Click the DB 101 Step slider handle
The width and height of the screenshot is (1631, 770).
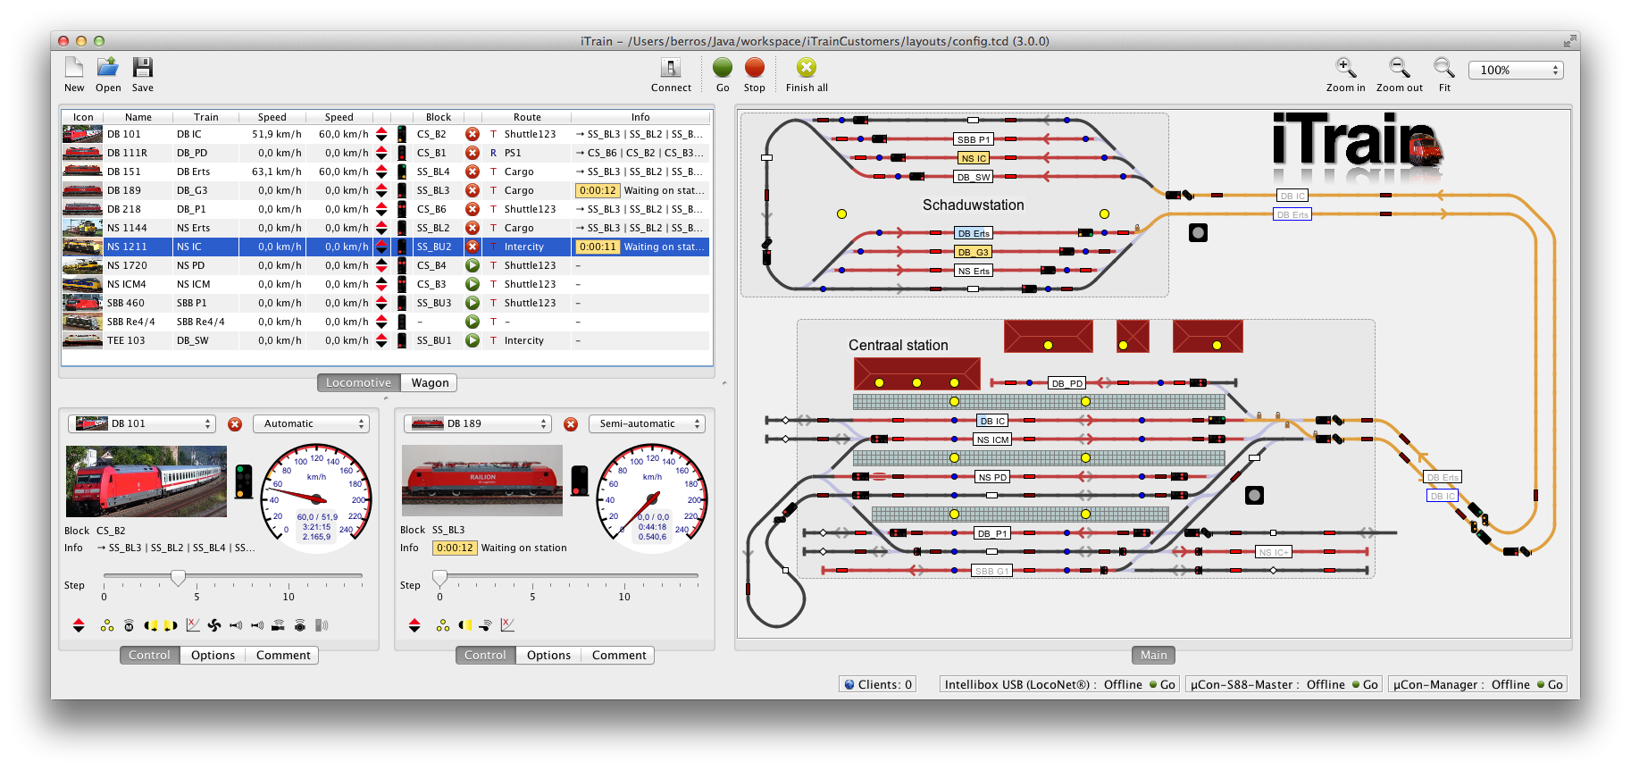coord(179,578)
